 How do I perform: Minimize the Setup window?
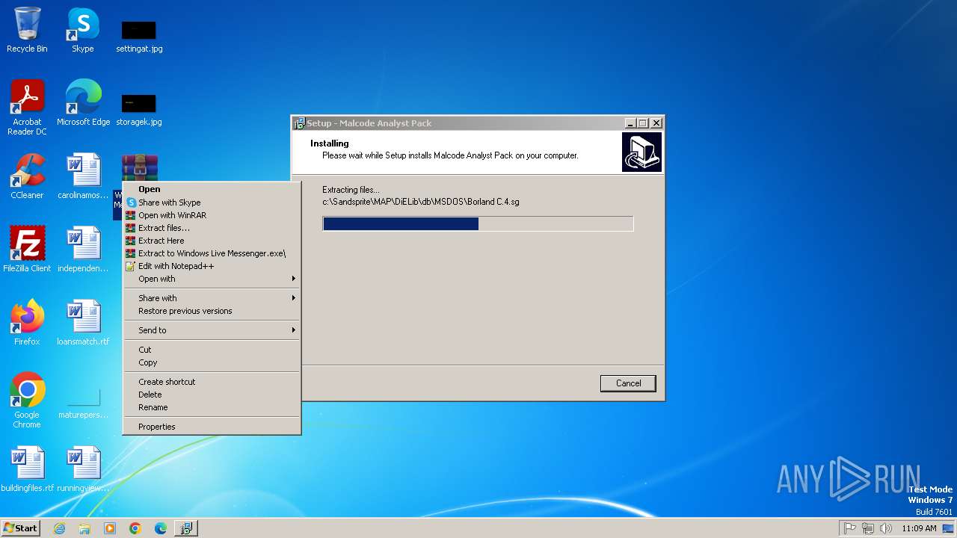pyautogui.click(x=630, y=123)
